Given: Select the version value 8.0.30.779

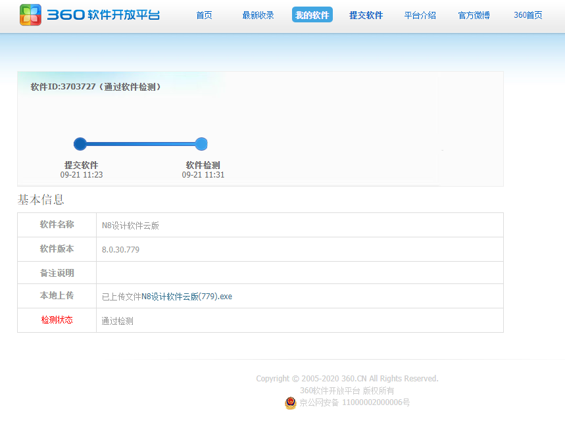Looking at the screenshot, I should 120,250.
